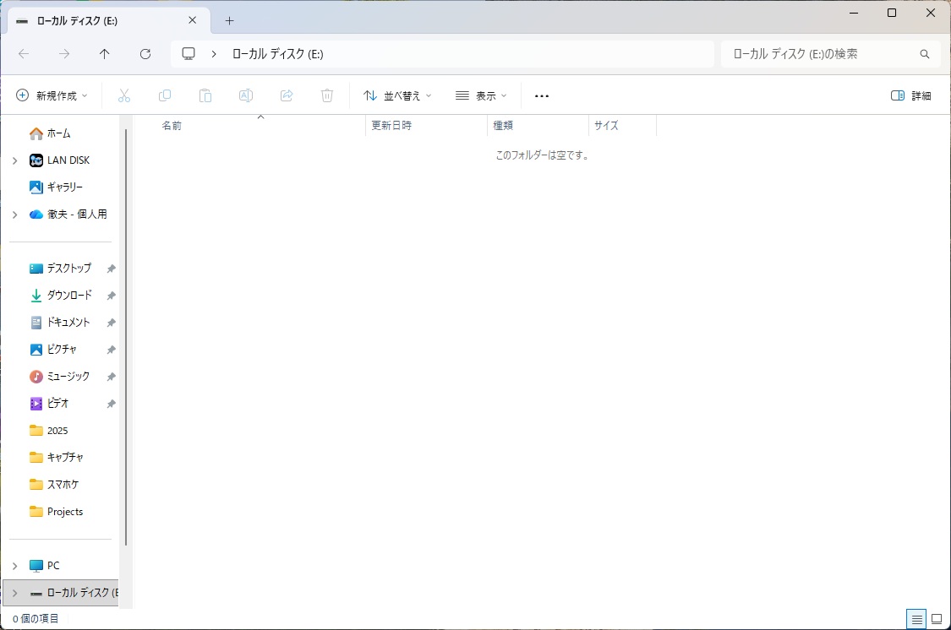Viewport: 951px width, 630px height.
Task: Open the ホーム item in sidebar
Action: (x=58, y=133)
